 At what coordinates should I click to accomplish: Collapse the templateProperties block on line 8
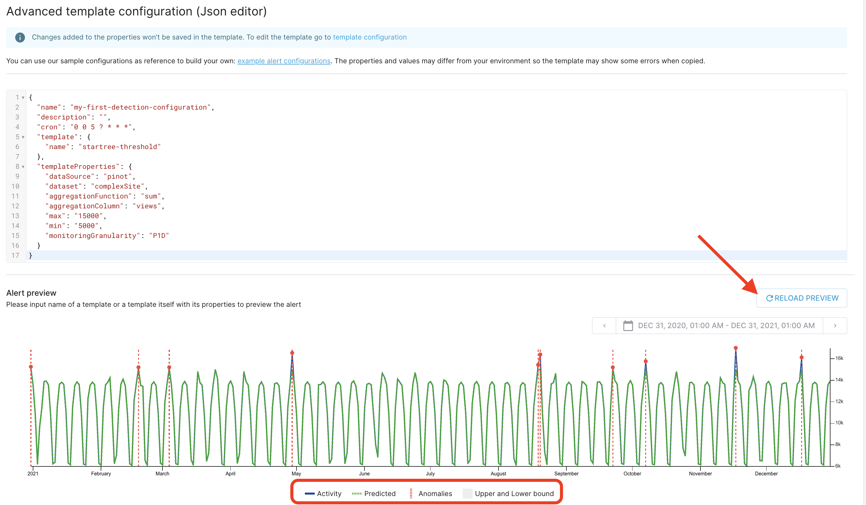pos(23,167)
